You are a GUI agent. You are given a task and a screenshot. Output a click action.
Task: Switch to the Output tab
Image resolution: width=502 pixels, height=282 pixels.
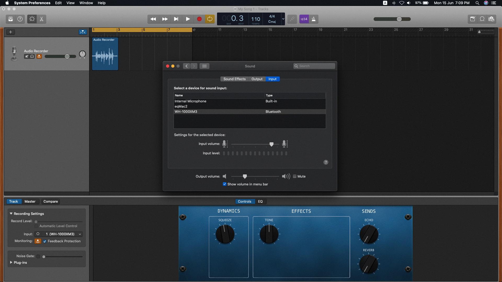[257, 79]
